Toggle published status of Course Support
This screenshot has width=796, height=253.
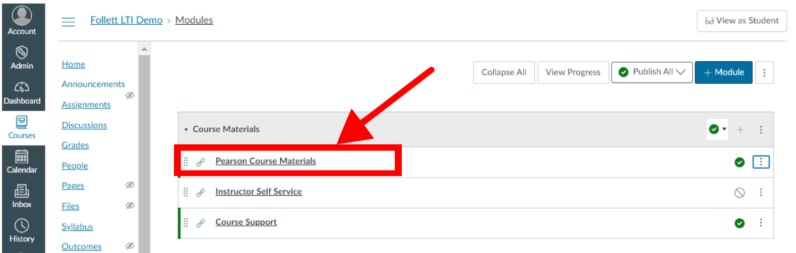(740, 223)
